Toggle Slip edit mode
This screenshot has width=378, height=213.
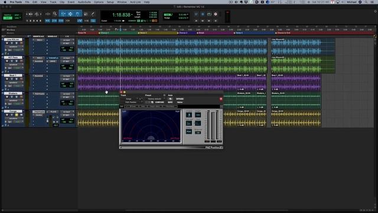coord(8,18)
